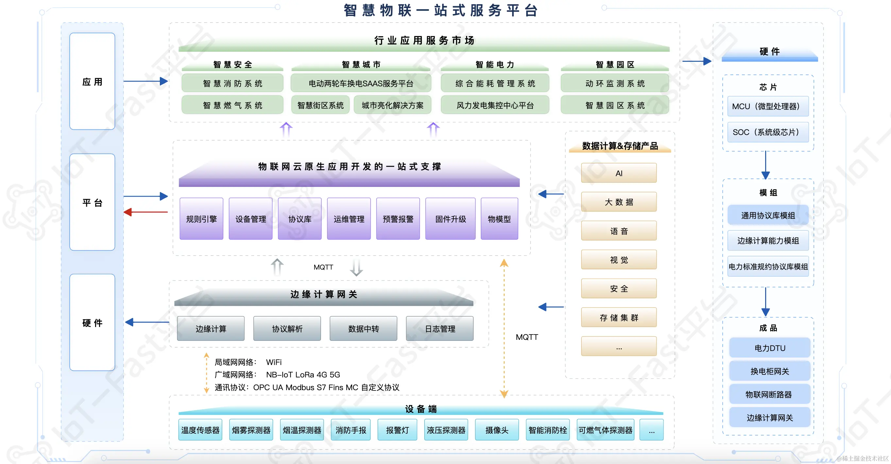The width and height of the screenshot is (891, 464).
Task: Select the 智慧消防系统 box
Action: coord(232,83)
